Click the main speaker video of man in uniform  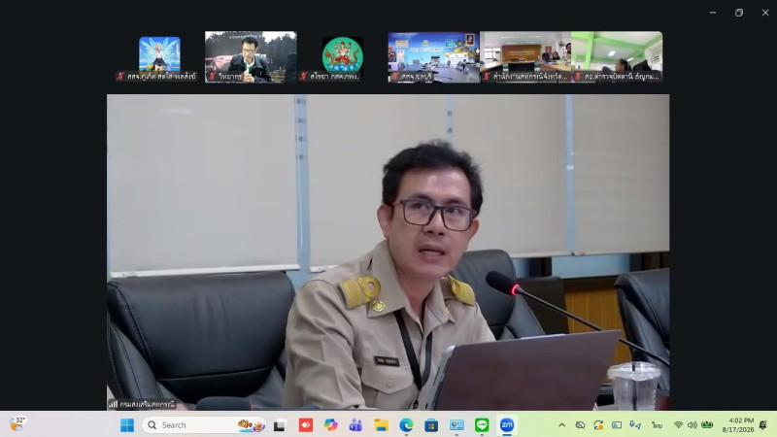click(x=388, y=252)
